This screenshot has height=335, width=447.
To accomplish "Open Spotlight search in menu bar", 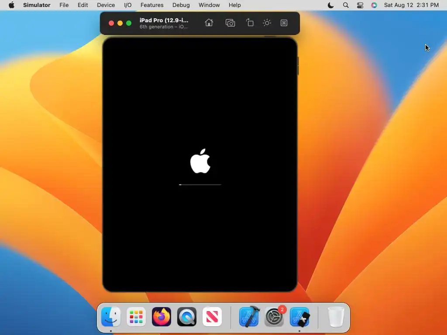I will [x=346, y=5].
